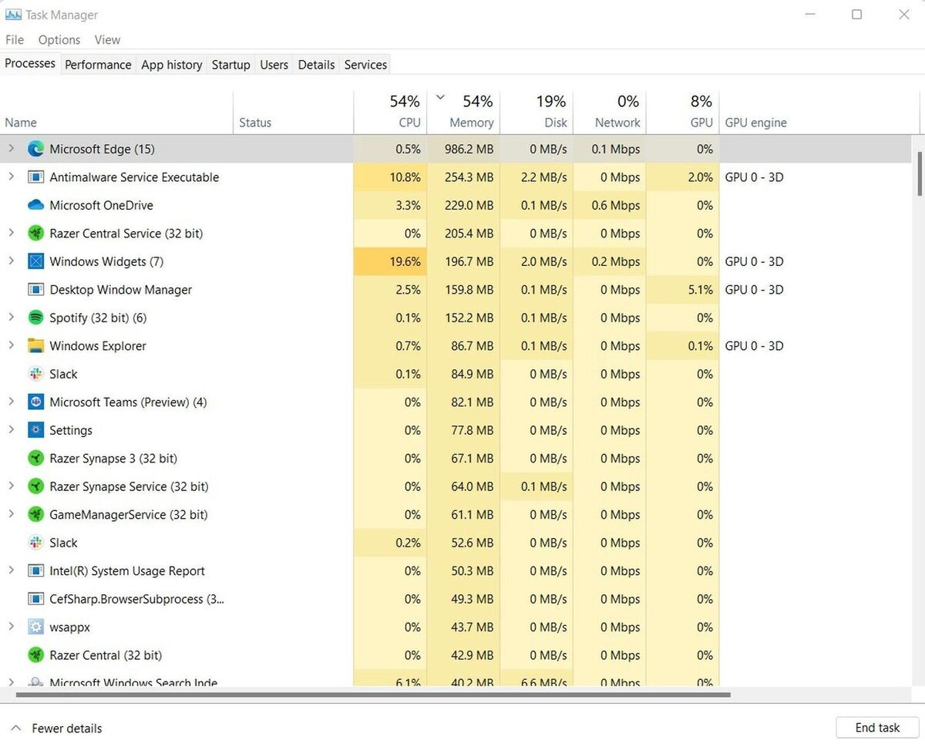Click the Razer Central Service icon
925x747 pixels.
click(x=35, y=234)
